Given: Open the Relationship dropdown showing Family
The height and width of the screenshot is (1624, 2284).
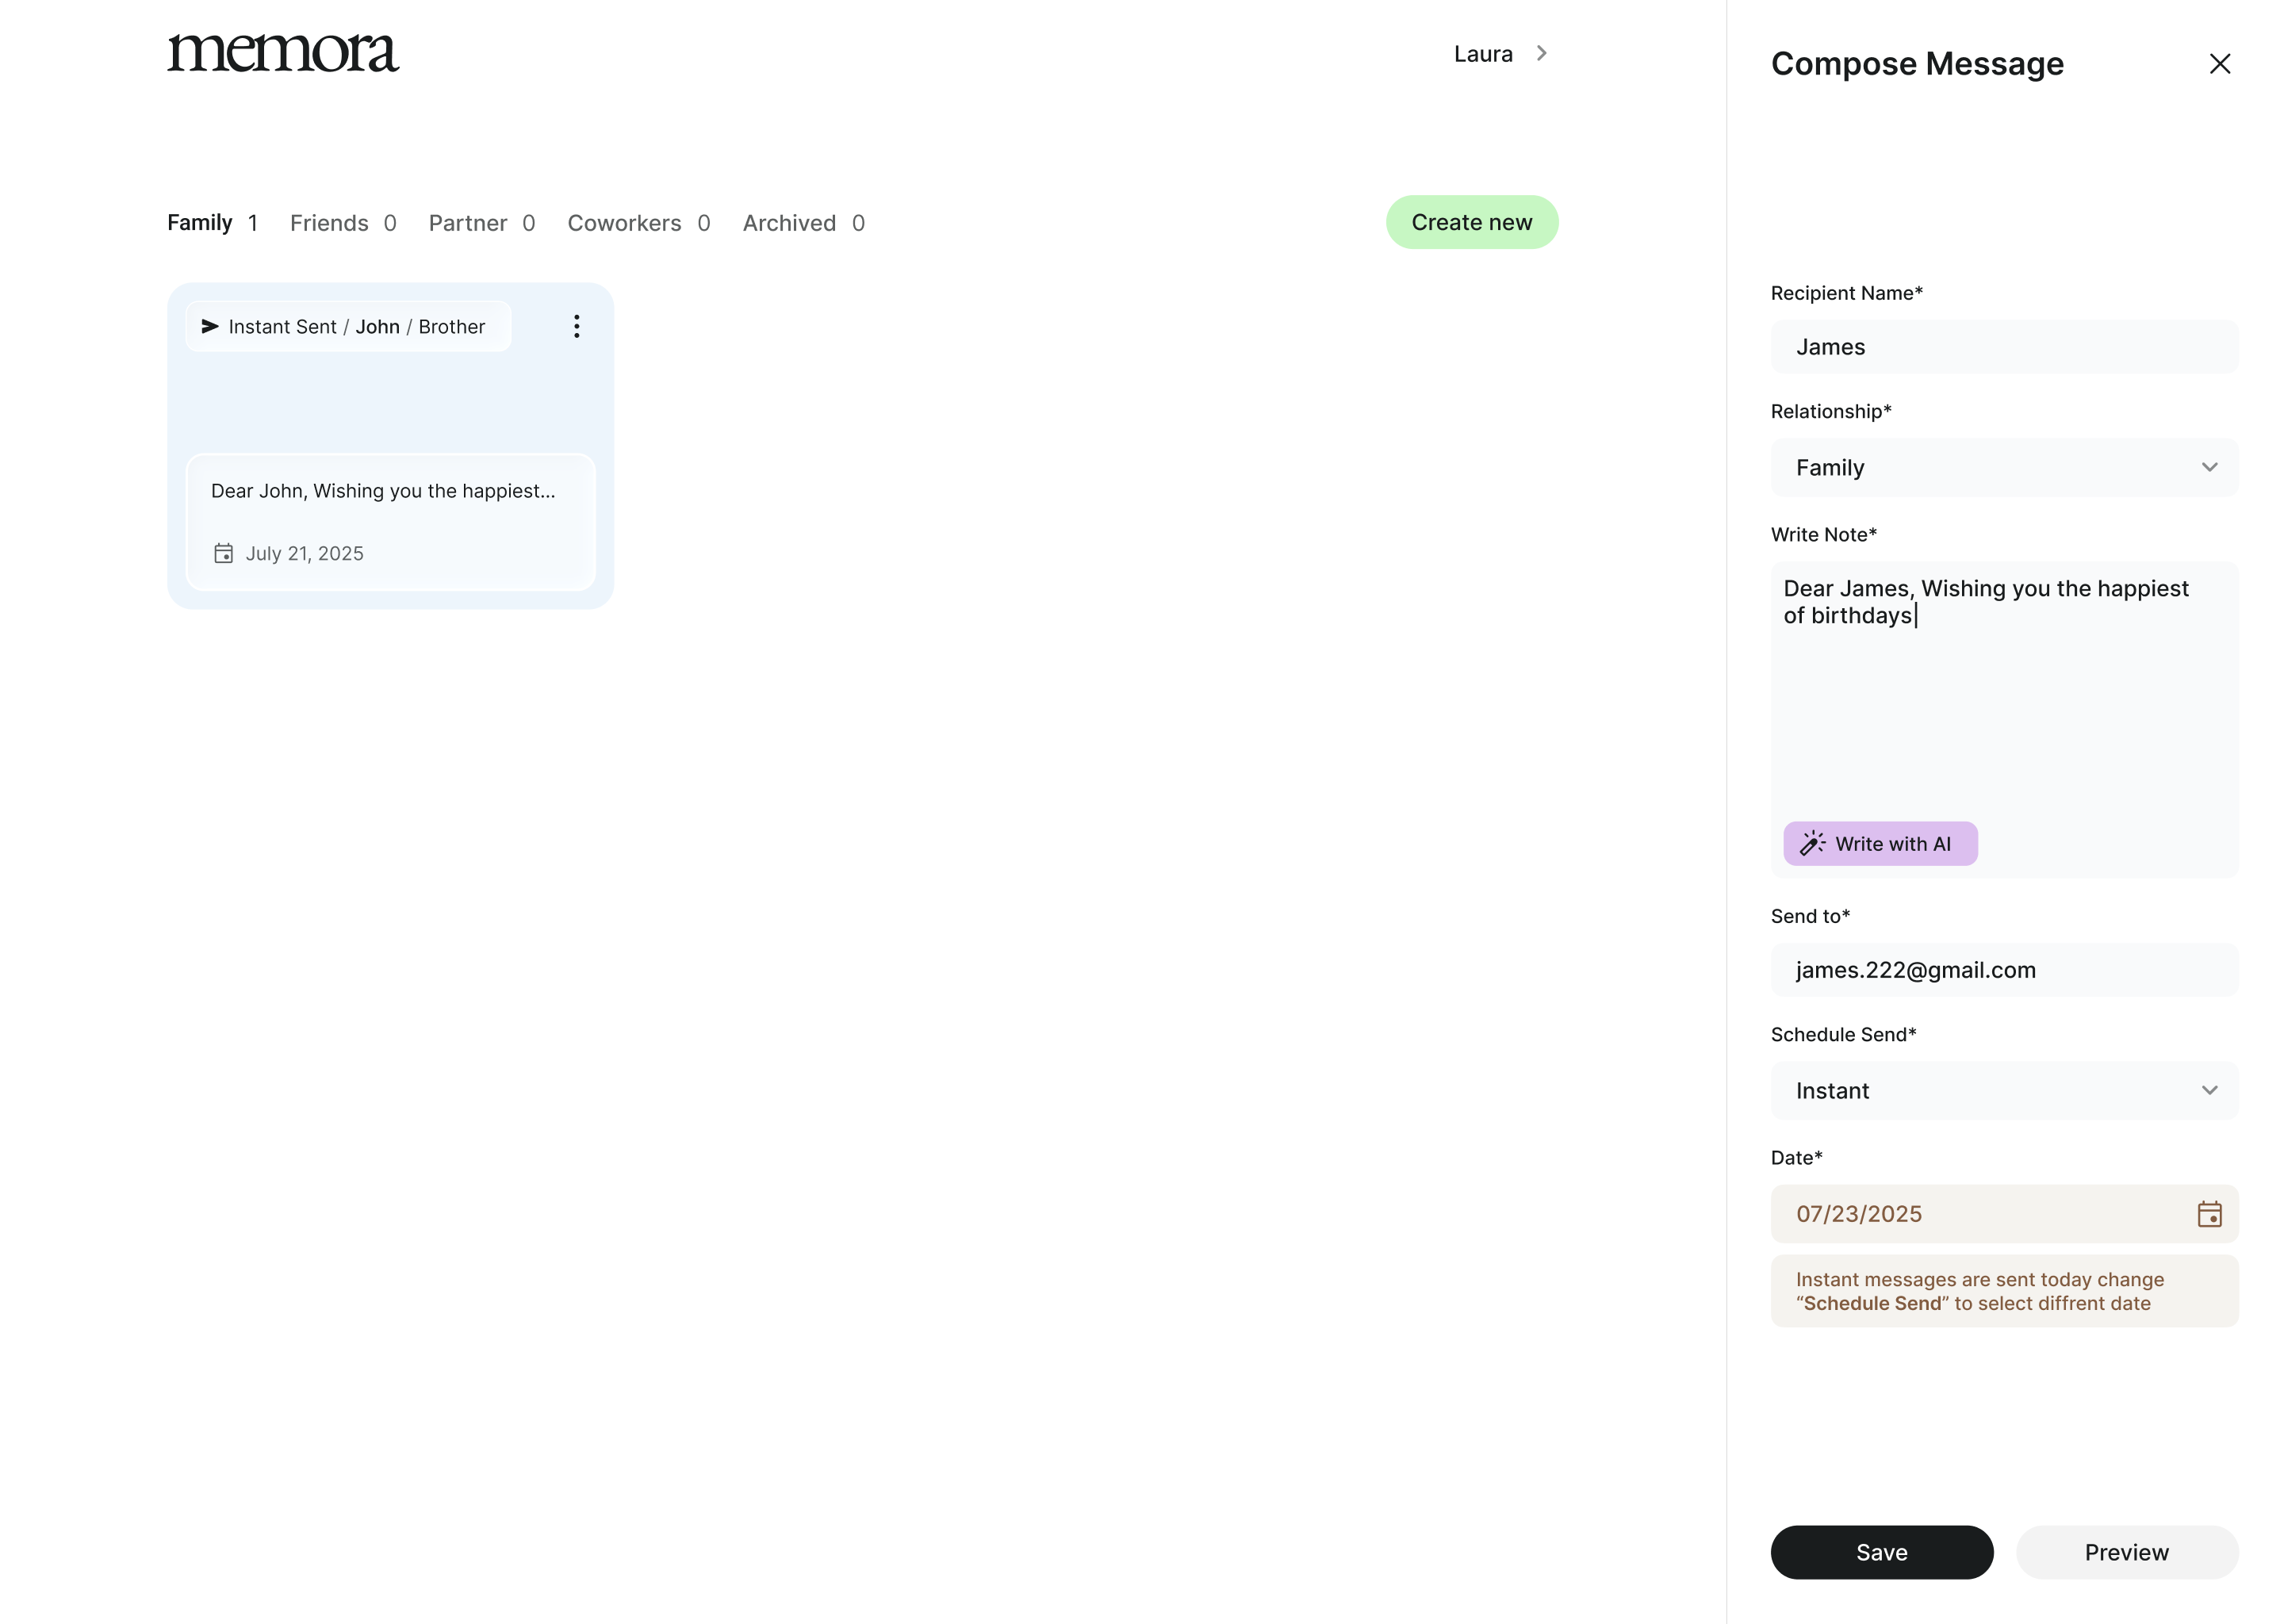Looking at the screenshot, I should (2004, 467).
